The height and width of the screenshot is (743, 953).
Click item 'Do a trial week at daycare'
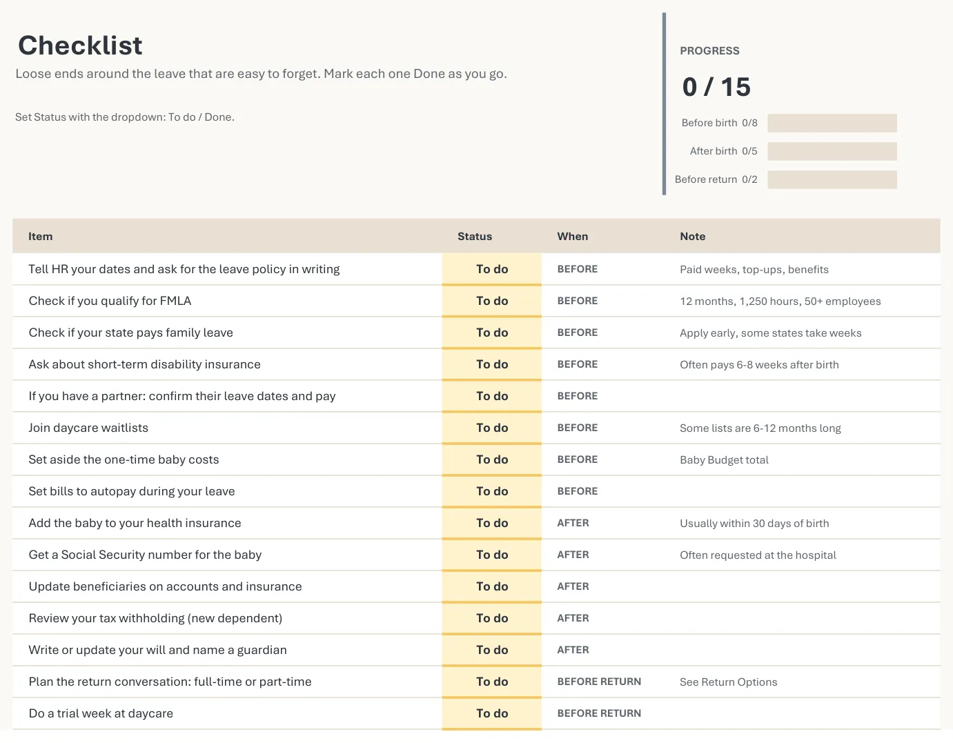tap(101, 713)
